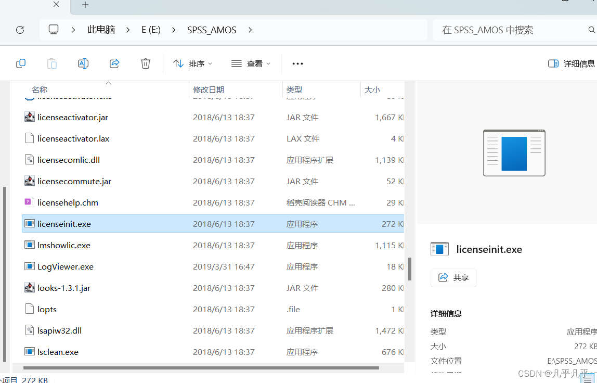Copy the selected file using the copy icon
The image size is (597, 383).
coord(21,63)
